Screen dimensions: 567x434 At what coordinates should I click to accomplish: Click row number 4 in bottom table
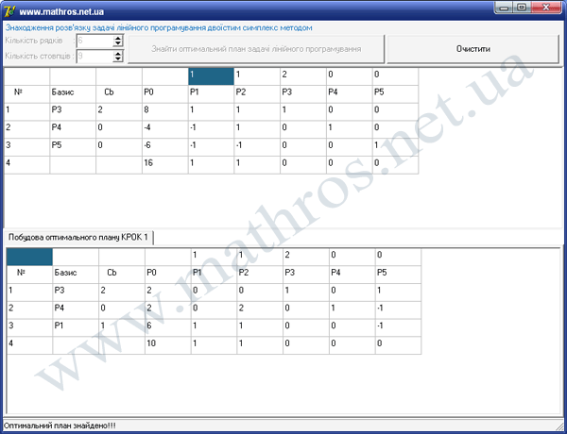29,345
